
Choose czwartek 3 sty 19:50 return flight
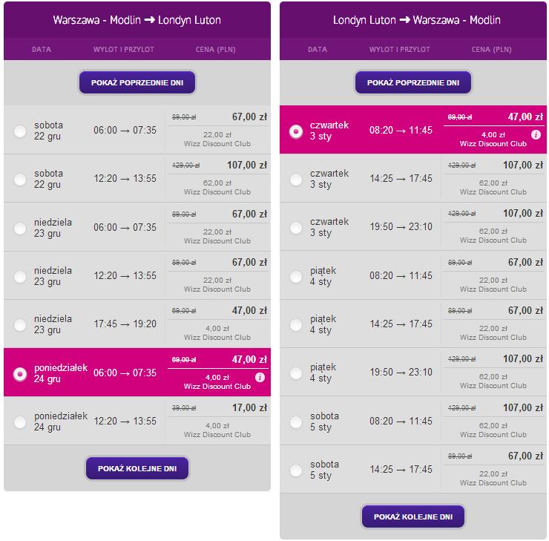pos(296,228)
